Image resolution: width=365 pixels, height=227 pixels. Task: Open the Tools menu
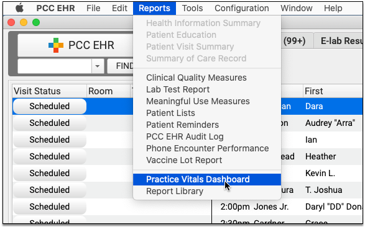(x=192, y=8)
